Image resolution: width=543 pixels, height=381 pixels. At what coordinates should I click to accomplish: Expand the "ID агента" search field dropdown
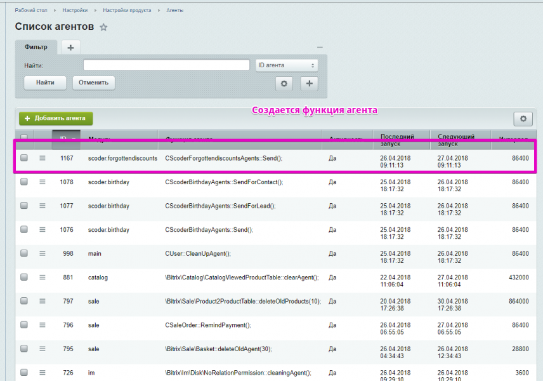[286, 65]
